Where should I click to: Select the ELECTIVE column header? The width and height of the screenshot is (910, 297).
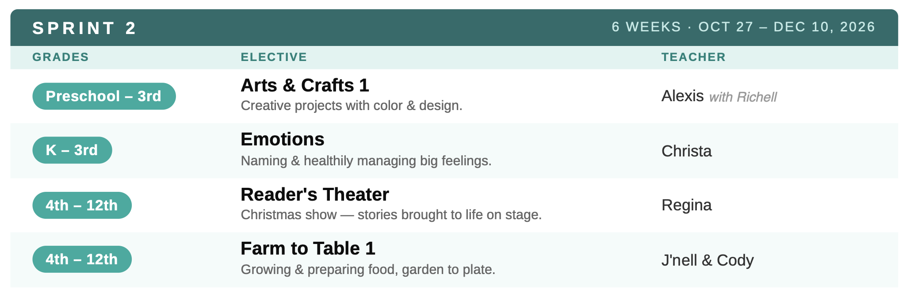[274, 57]
